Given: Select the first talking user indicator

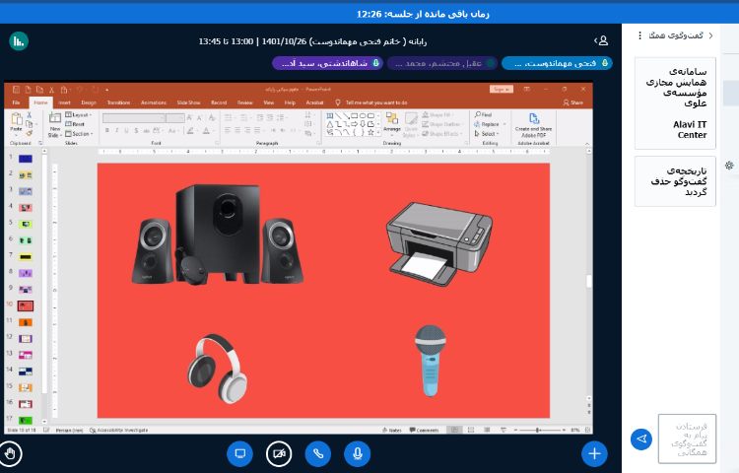Looking at the screenshot, I should tap(557, 63).
